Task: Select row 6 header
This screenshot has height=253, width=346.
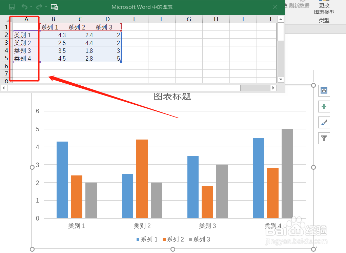Action: click(x=6, y=66)
